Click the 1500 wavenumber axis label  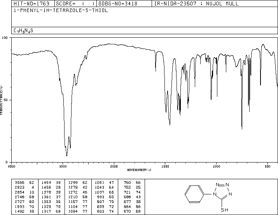click(165, 166)
